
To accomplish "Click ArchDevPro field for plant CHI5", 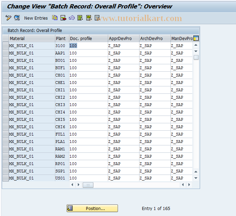I will [155, 119].
